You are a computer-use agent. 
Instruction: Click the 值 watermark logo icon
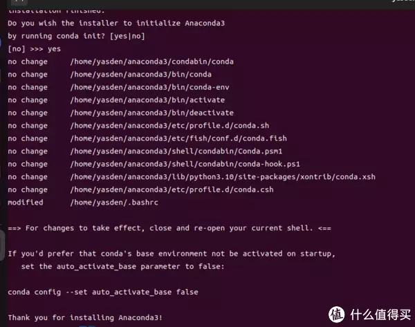pos(336,315)
